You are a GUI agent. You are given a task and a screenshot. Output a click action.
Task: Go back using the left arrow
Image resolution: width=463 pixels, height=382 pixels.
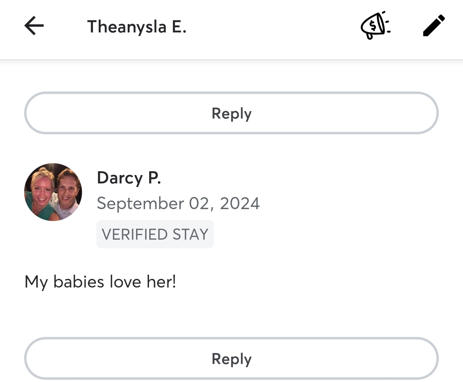point(34,26)
